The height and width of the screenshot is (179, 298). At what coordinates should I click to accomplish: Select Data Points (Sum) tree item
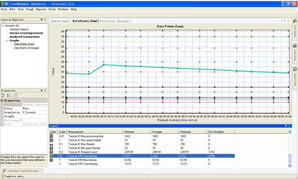tap(24, 44)
